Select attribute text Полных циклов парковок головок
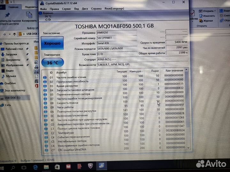This screenshot has height=172, width=230. click(79, 128)
